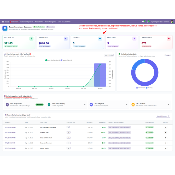Click the table icon beside Recent TaxJar Invoices
The width and height of the screenshot is (175, 175).
[x=5, y=115]
